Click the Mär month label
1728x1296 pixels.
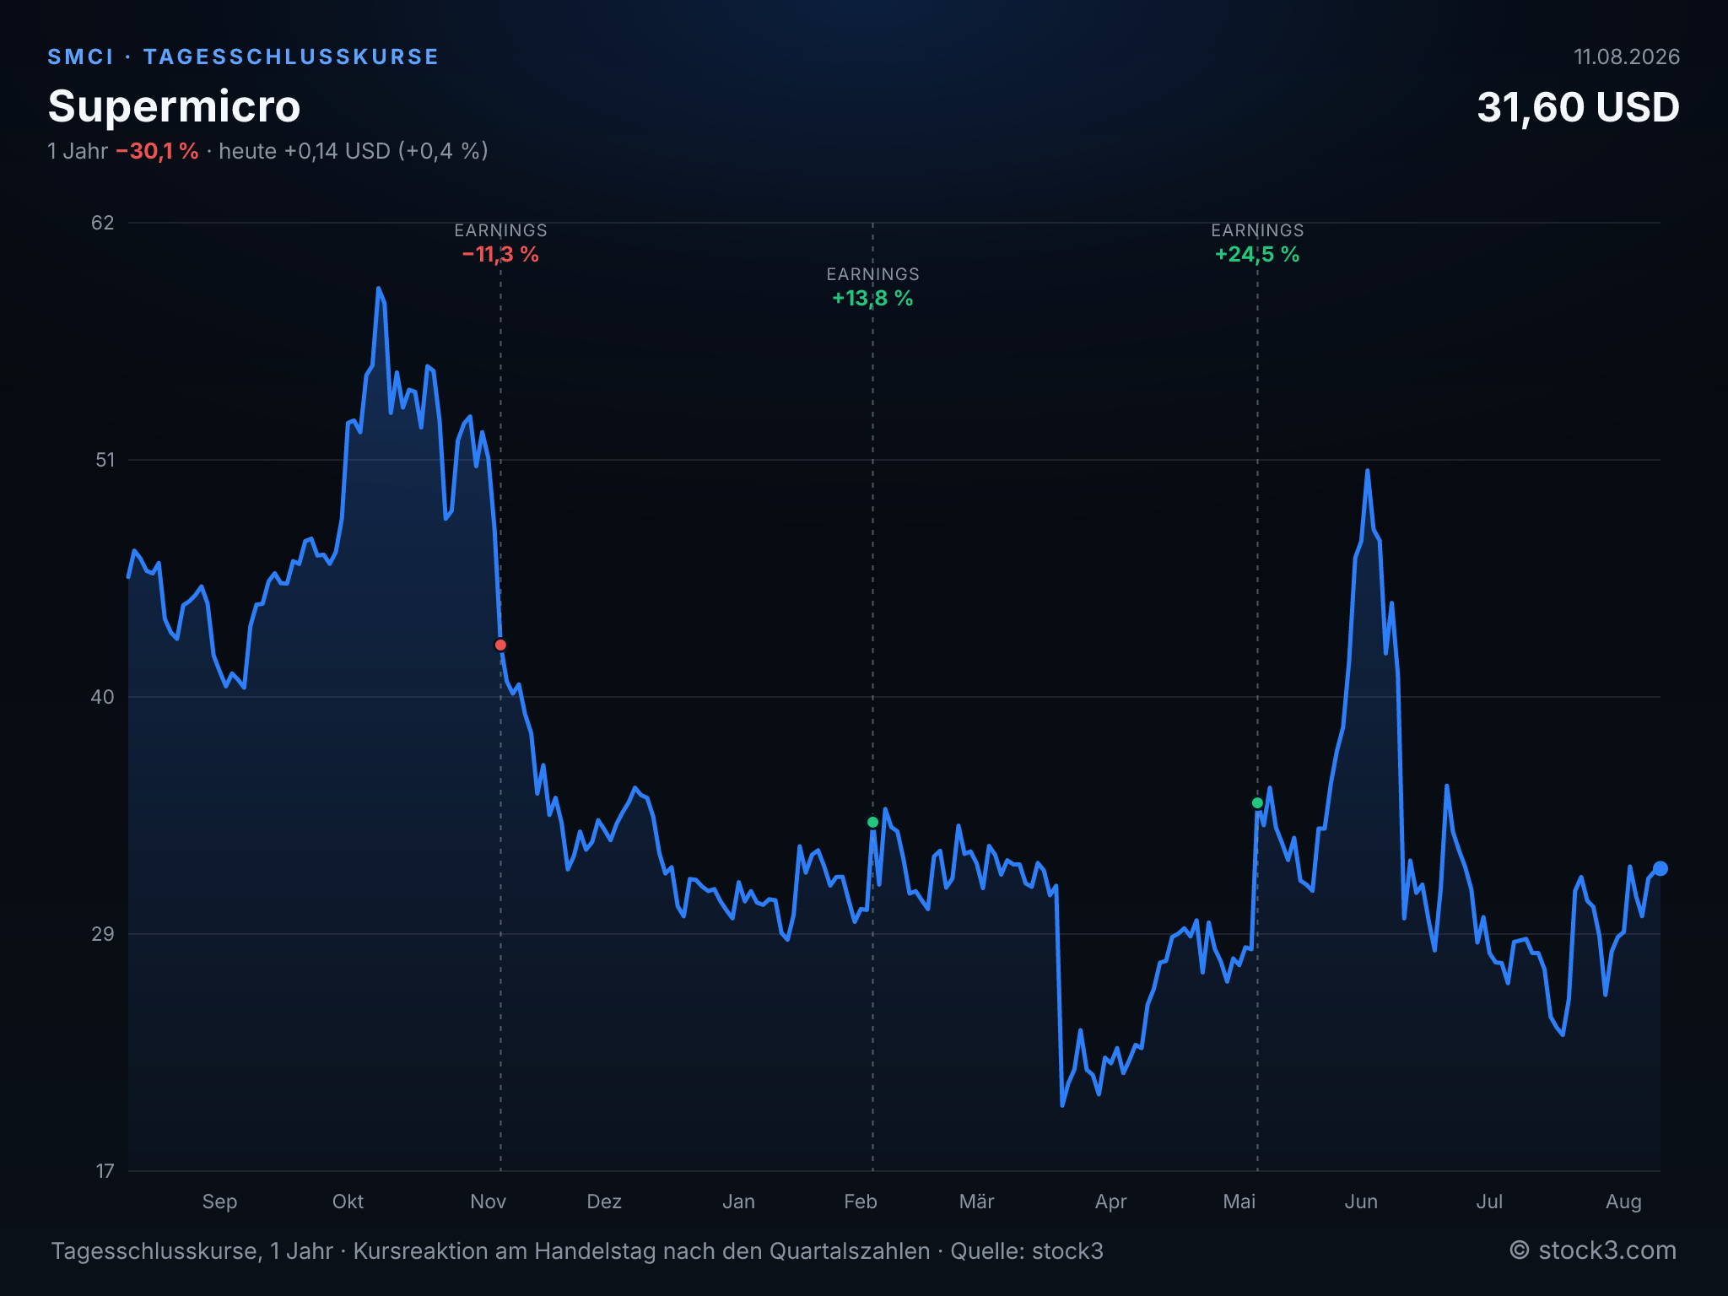pyautogui.click(x=977, y=1201)
